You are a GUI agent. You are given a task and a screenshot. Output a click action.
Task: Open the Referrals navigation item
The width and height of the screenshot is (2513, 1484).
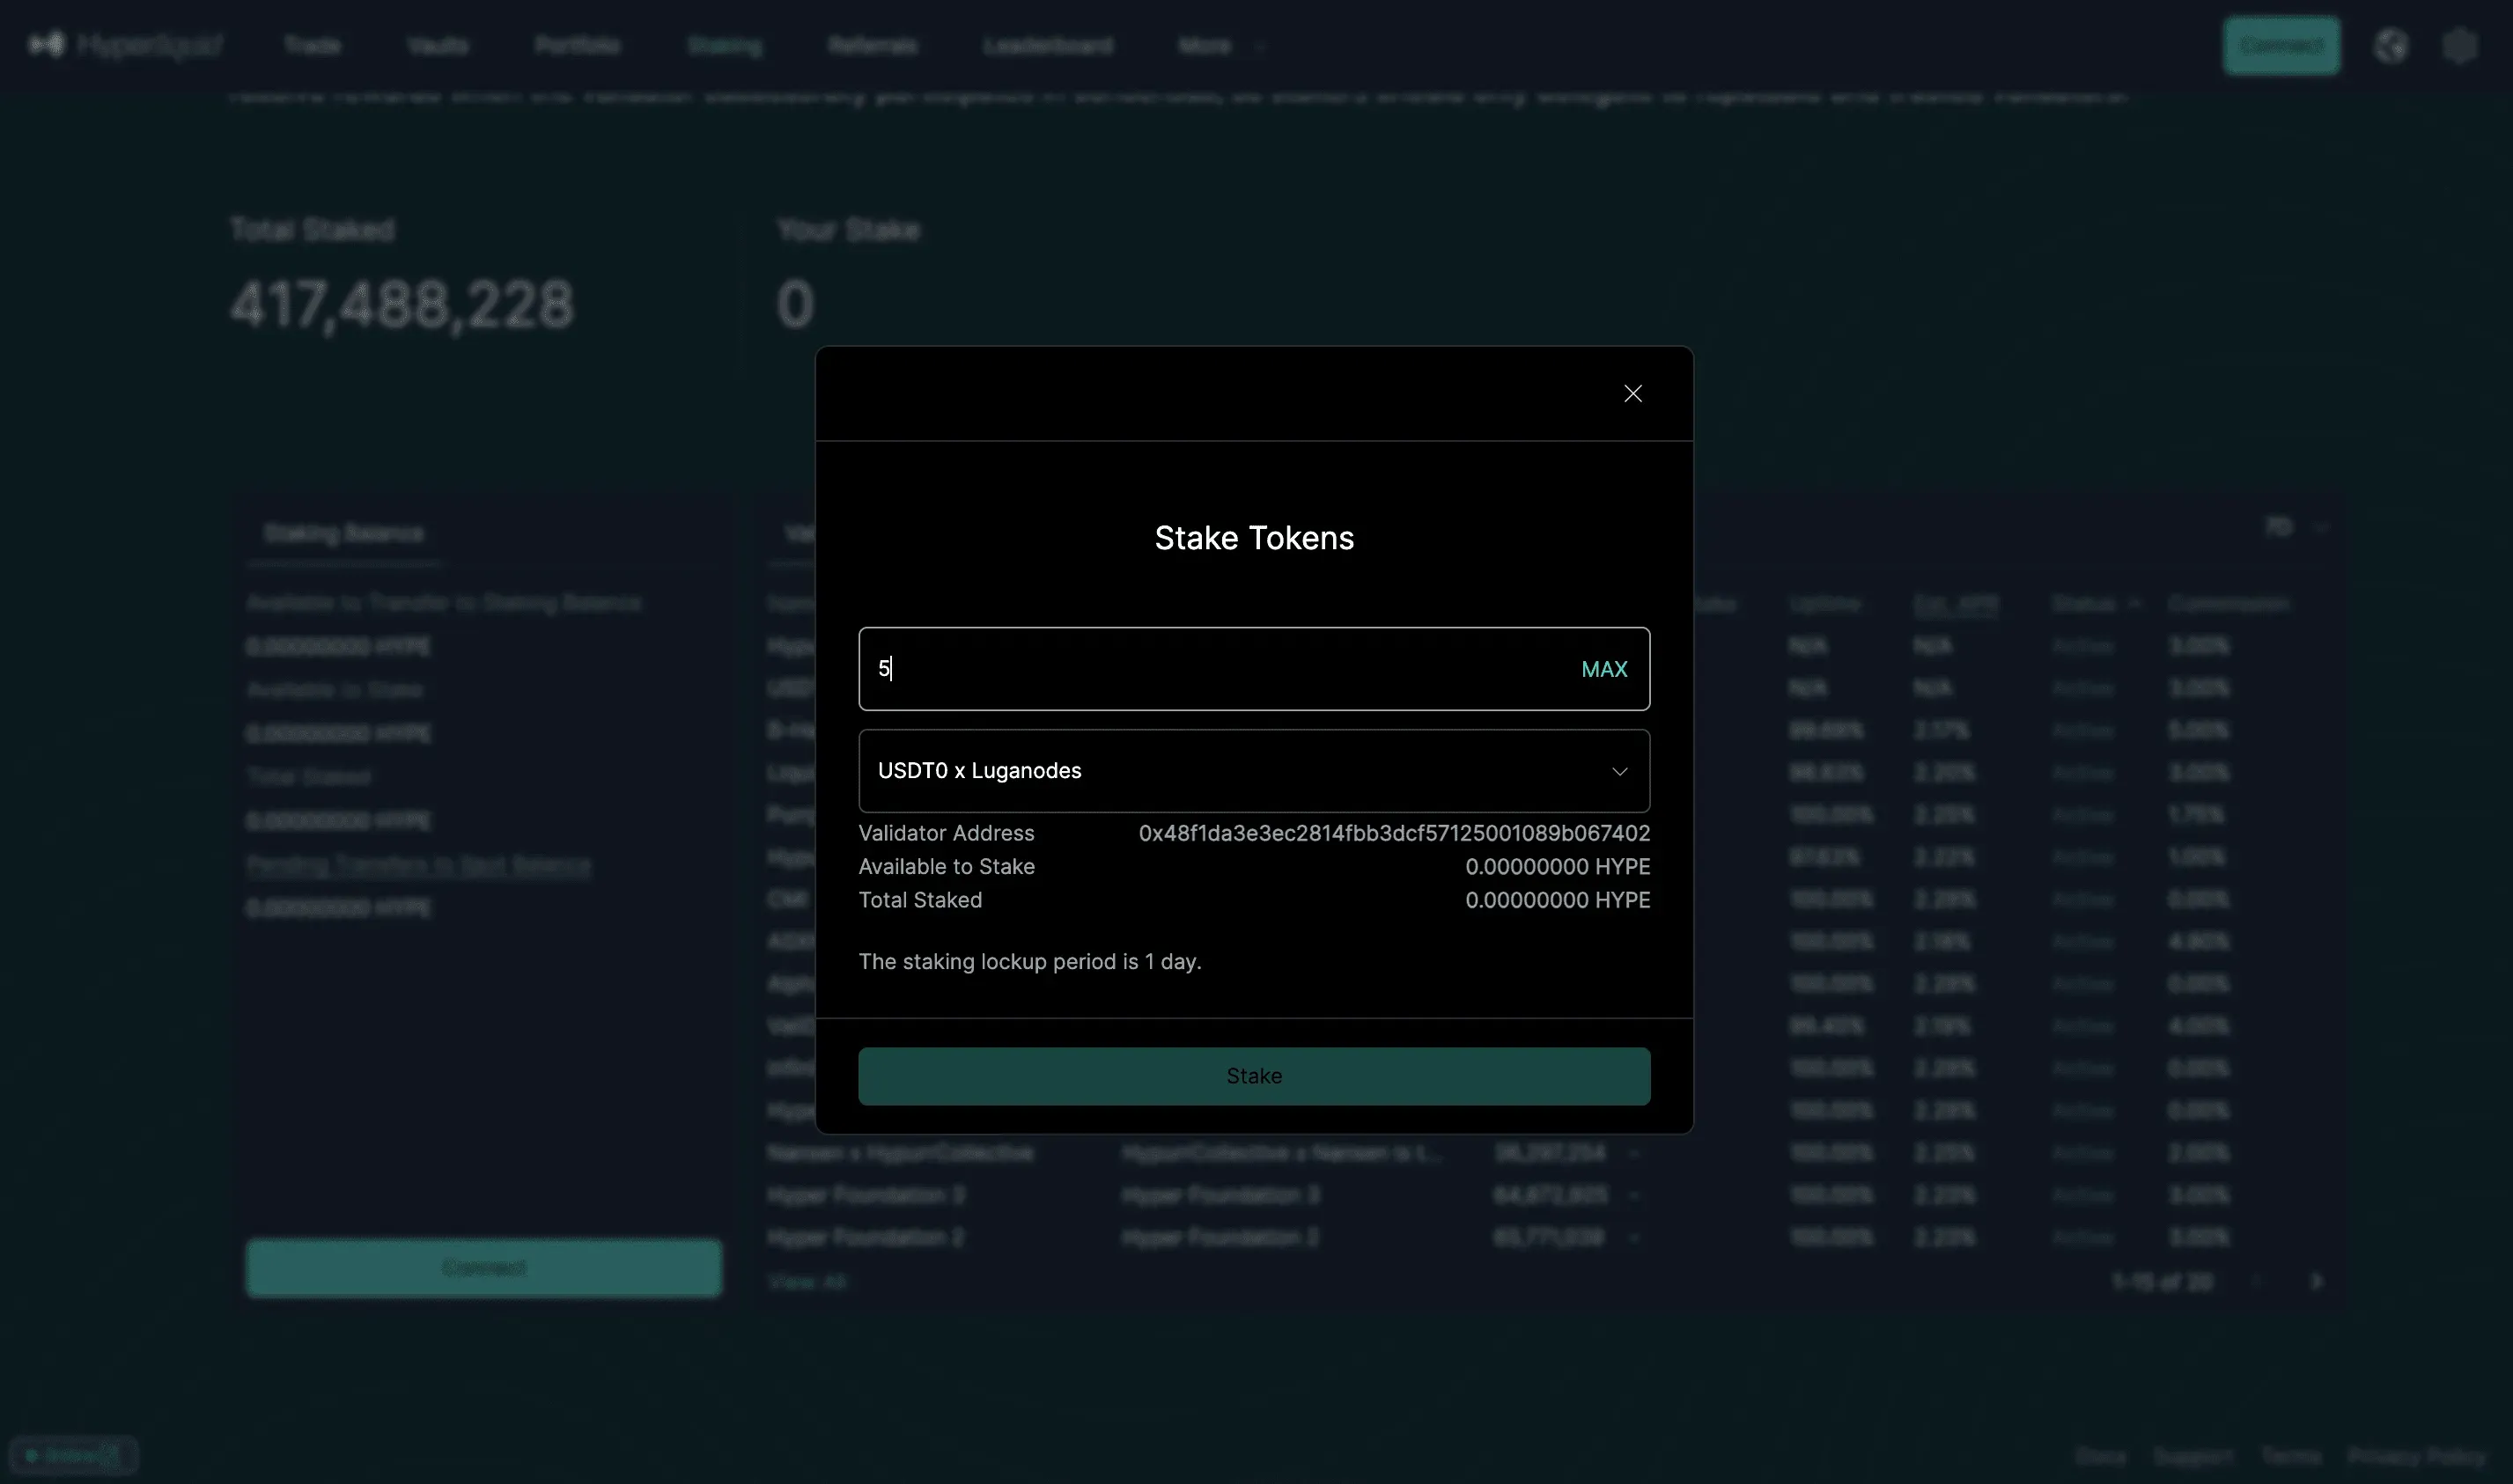(x=873, y=46)
